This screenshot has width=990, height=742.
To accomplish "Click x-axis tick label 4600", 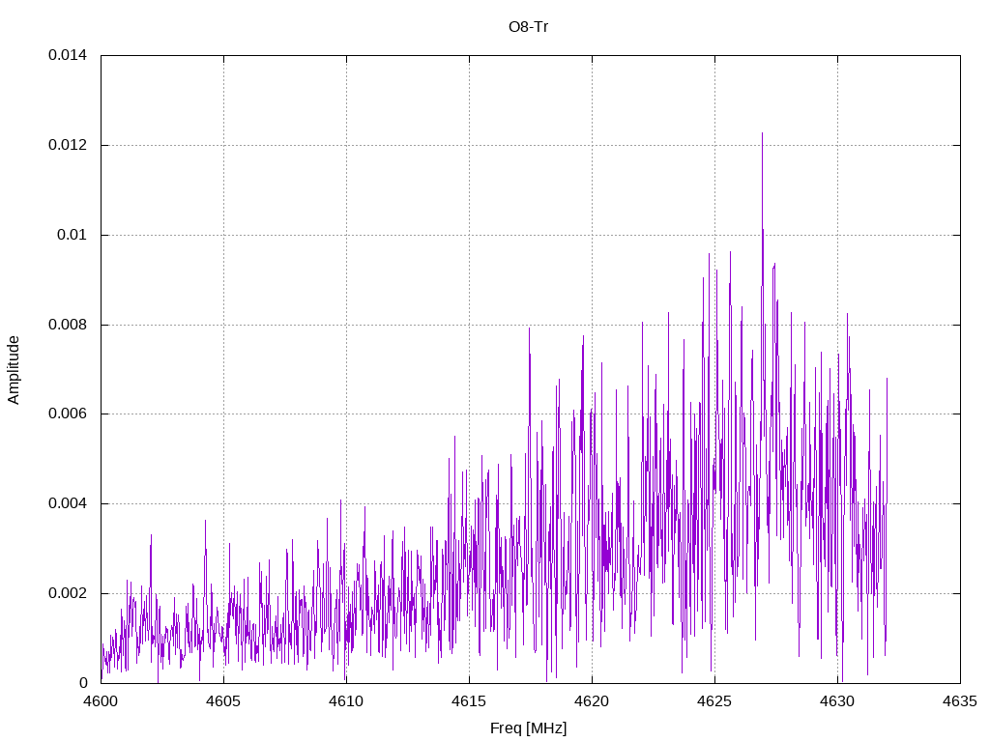I will (101, 701).
